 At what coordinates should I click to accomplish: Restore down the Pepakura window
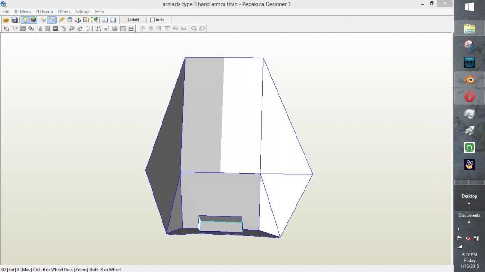pos(431,4)
